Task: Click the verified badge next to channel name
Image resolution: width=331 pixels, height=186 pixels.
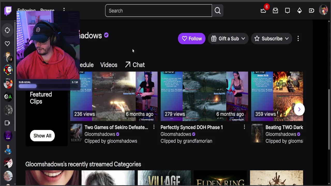Action: [x=106, y=35]
